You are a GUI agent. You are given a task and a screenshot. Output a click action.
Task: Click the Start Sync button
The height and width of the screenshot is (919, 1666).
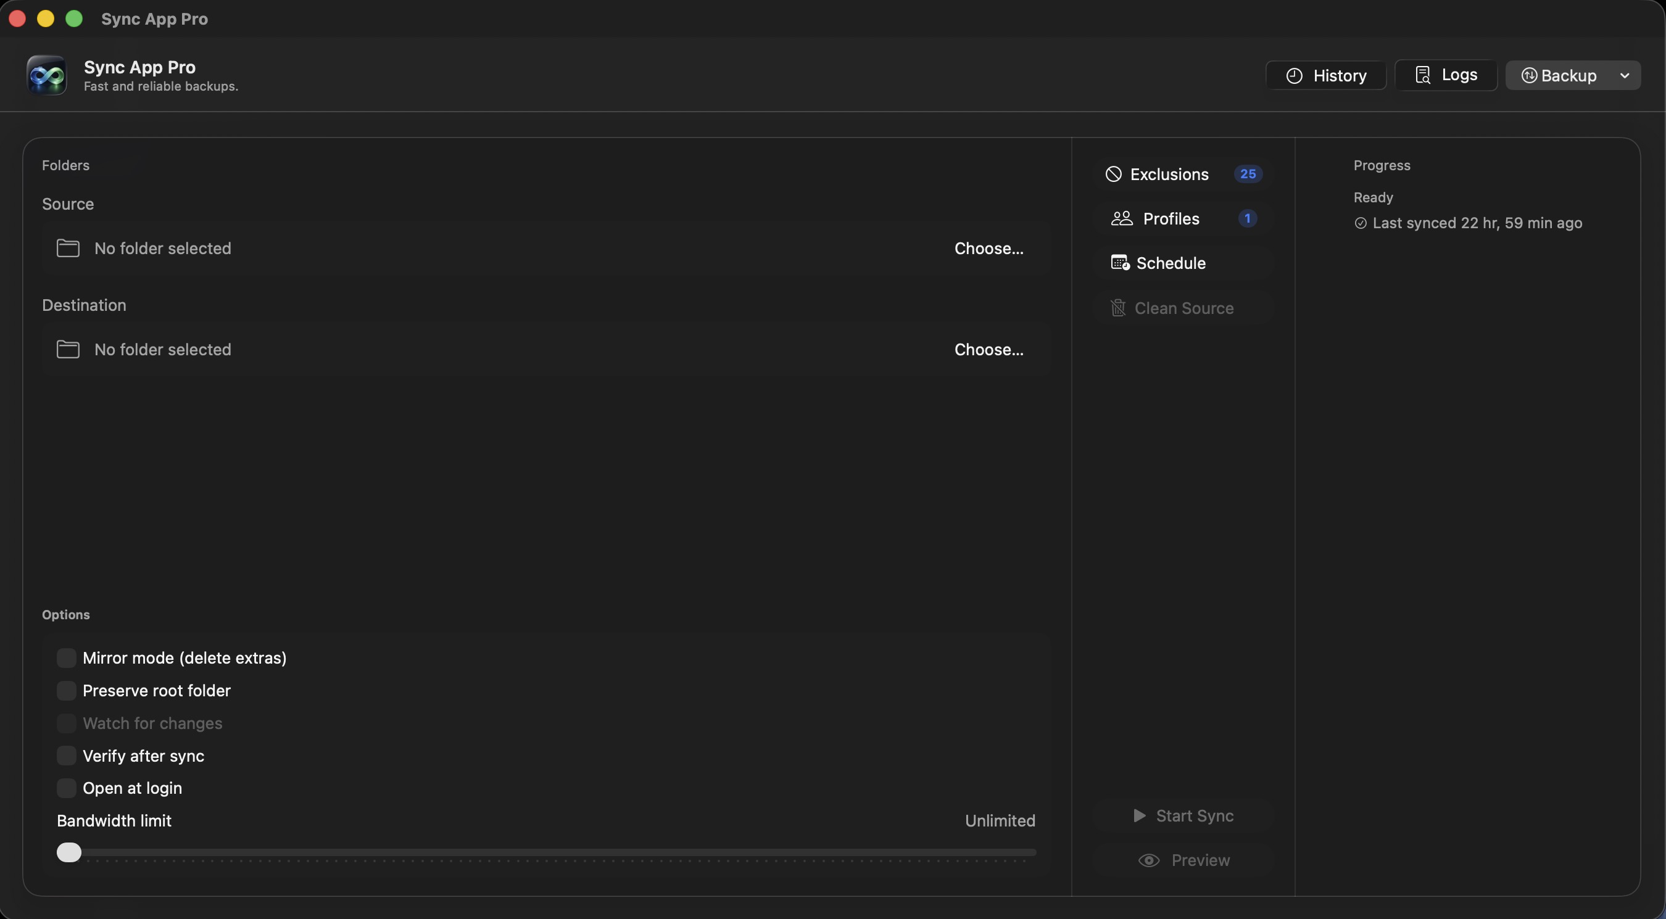[1183, 815]
